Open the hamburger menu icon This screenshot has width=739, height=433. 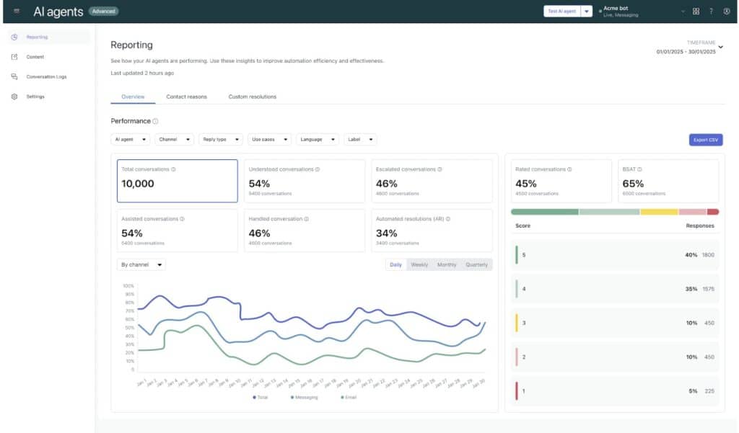pyautogui.click(x=17, y=11)
